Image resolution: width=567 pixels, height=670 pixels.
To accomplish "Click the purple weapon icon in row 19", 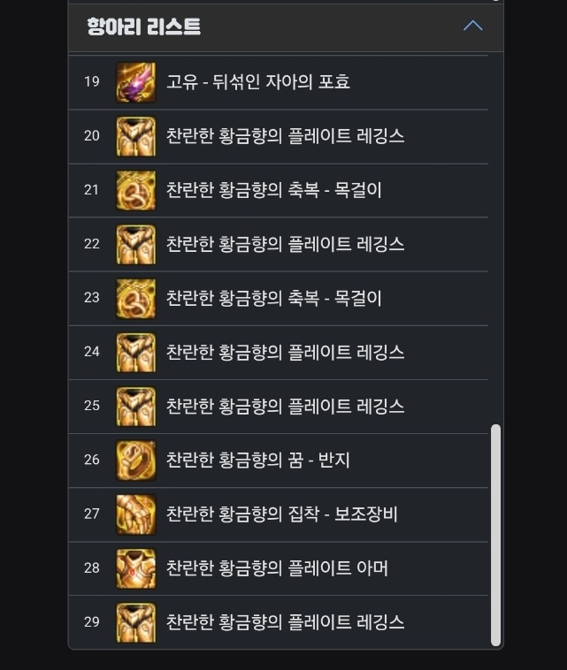I will pyautogui.click(x=136, y=82).
